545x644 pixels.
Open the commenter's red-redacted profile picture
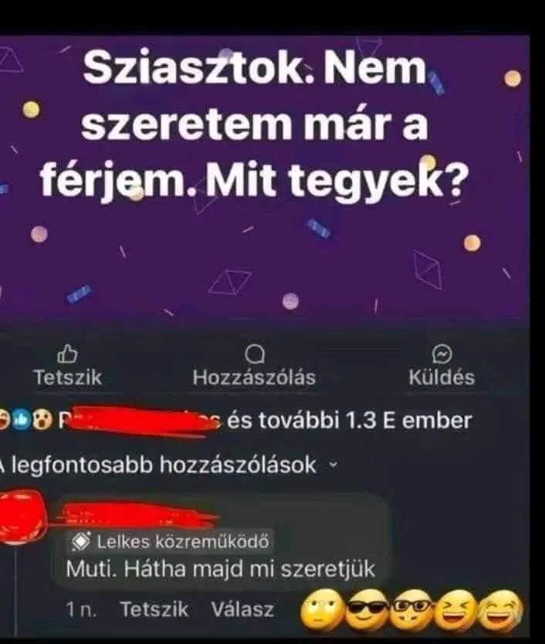click(x=22, y=515)
